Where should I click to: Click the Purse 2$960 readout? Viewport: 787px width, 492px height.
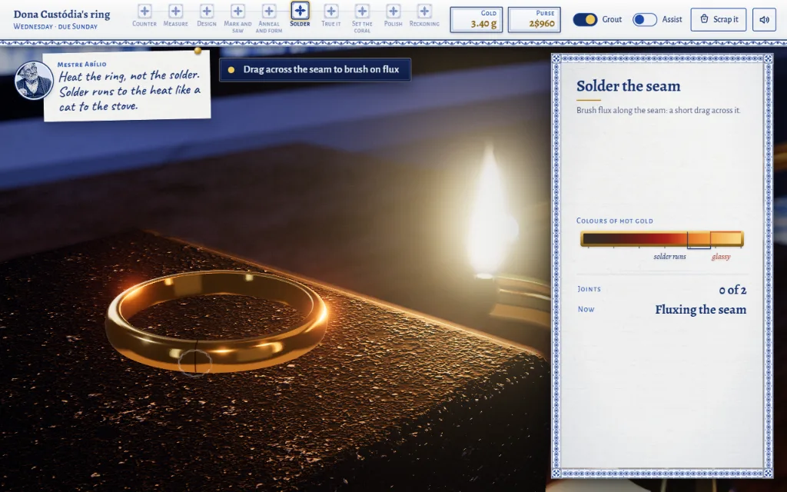click(x=534, y=19)
